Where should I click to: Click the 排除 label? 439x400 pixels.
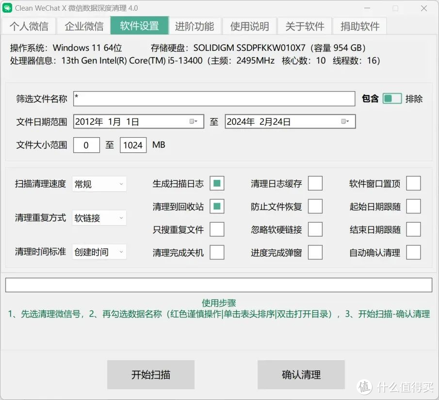click(x=414, y=98)
